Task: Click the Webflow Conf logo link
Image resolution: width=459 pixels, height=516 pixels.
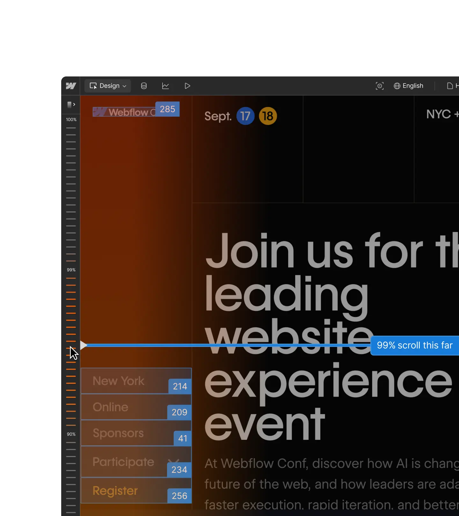Action: point(124,112)
